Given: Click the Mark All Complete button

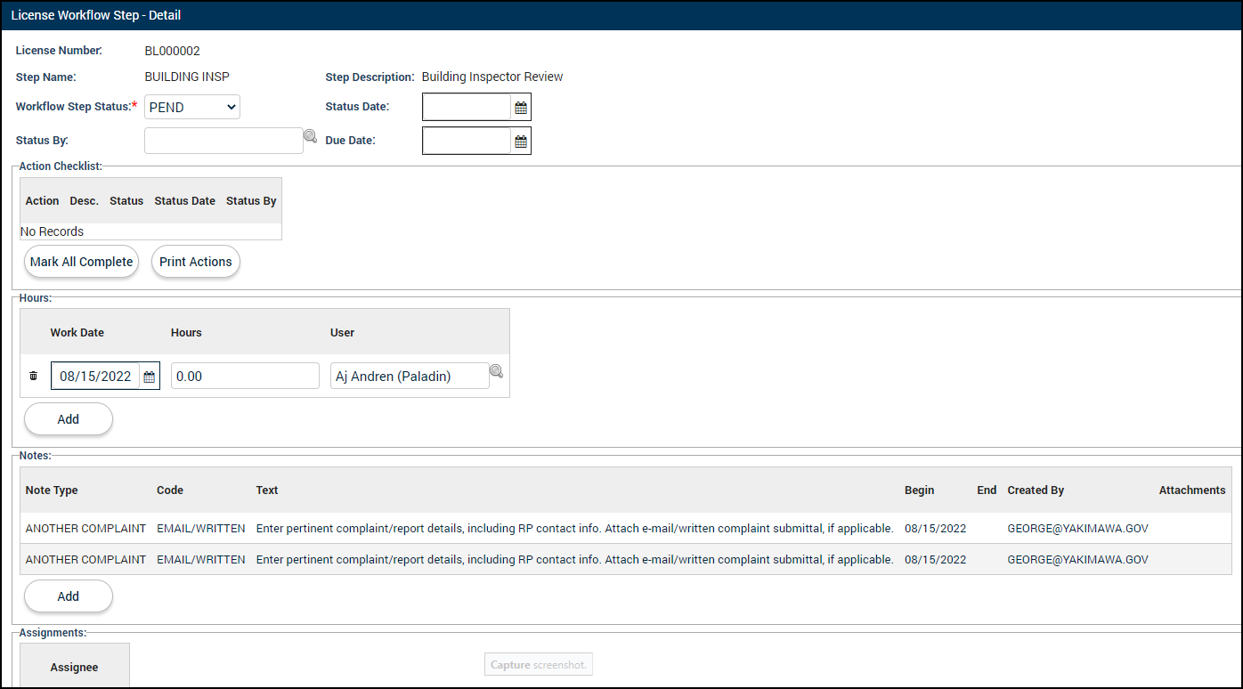Looking at the screenshot, I should pos(81,262).
